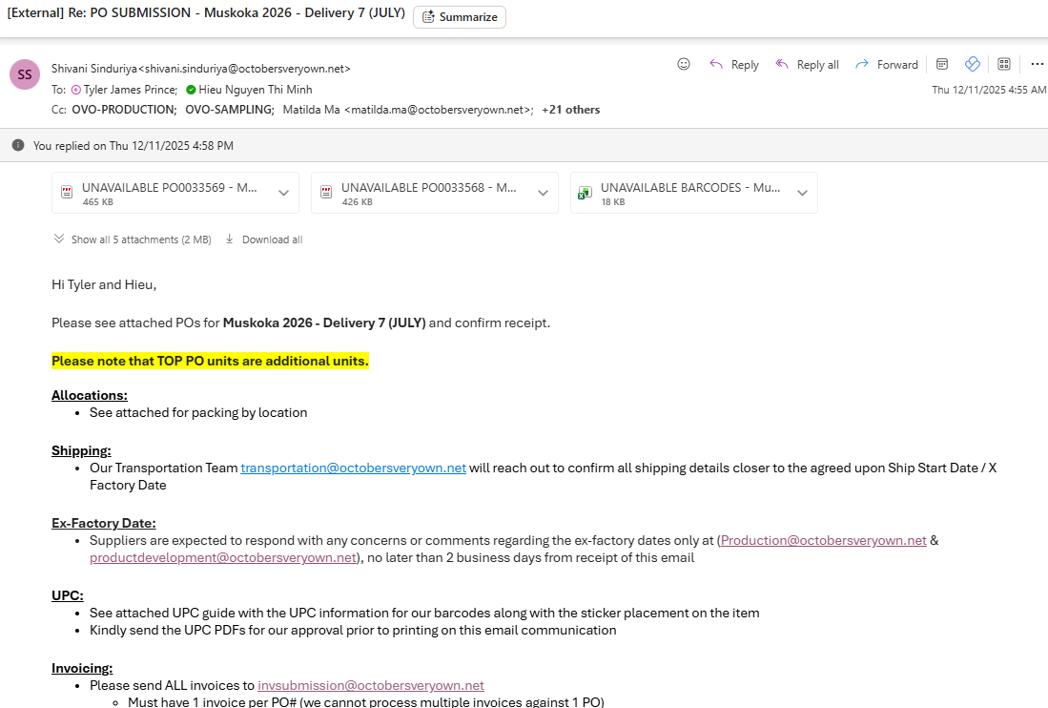Open the more actions ellipsis menu
Screen dimensions: 1048x708
point(1037,64)
